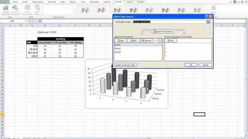
Task: Move series up with the up arrow
Action: (x=155, y=41)
